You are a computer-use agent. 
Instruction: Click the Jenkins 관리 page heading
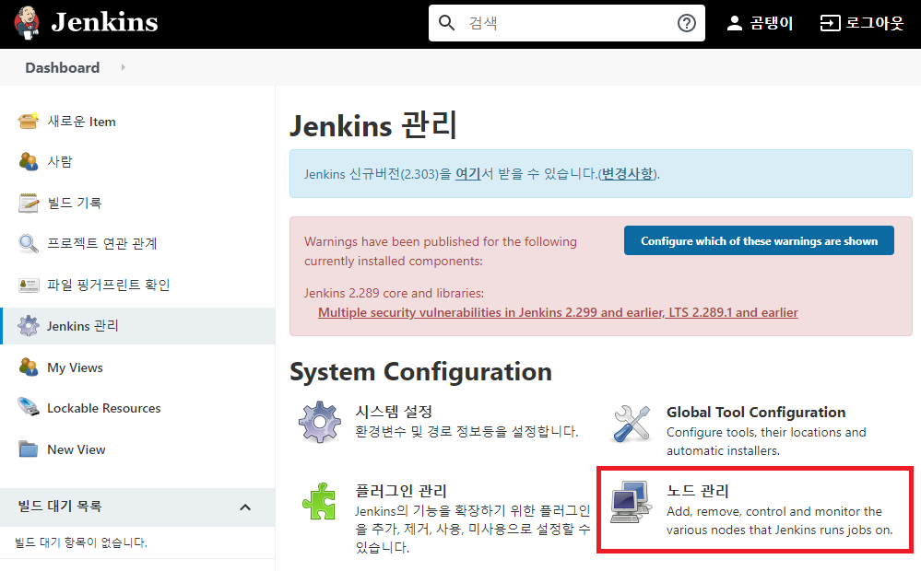click(x=373, y=125)
